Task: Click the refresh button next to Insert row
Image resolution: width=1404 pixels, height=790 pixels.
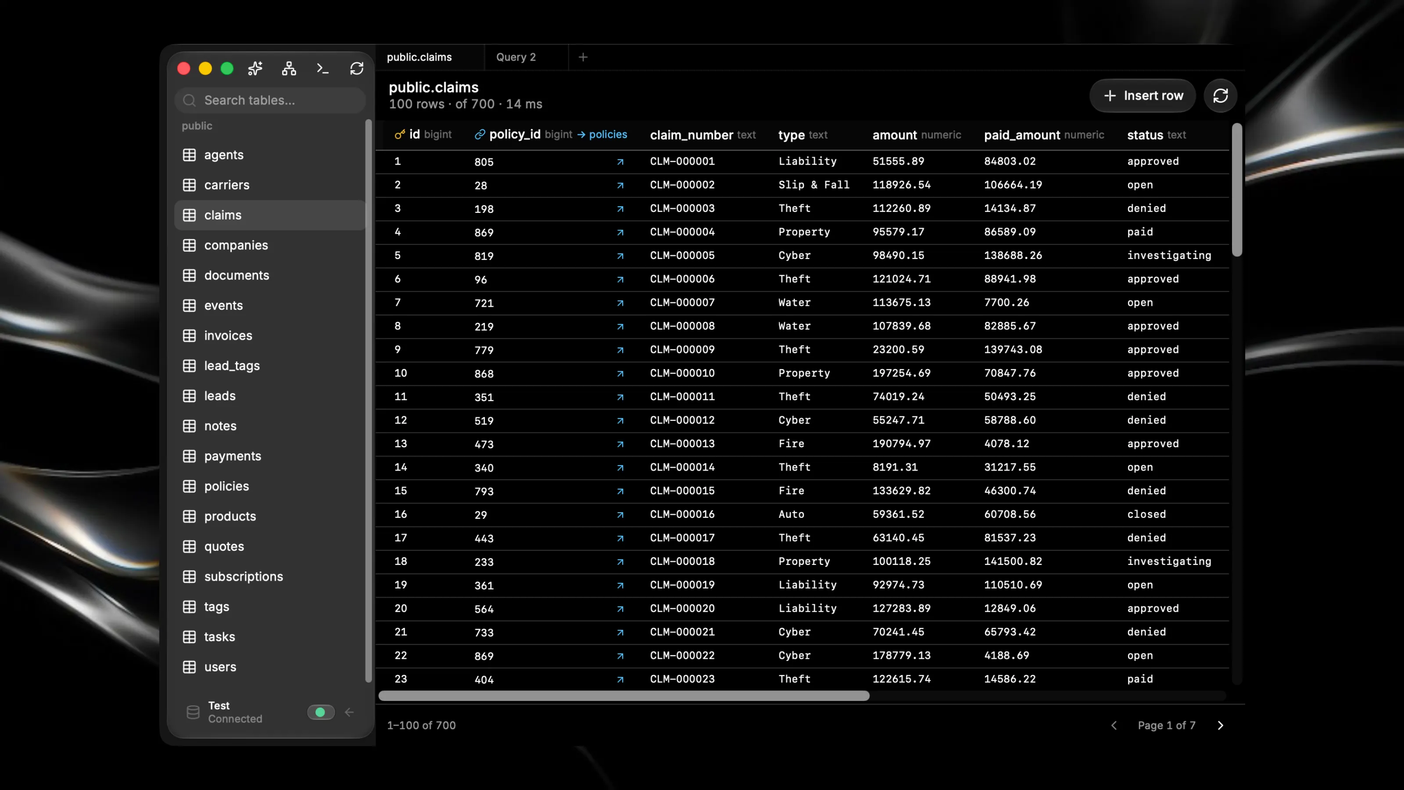Action: [1220, 96]
